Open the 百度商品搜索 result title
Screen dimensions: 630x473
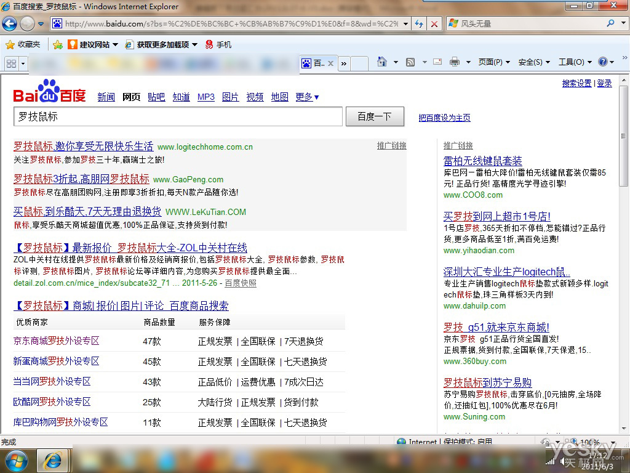pyautogui.click(x=121, y=305)
